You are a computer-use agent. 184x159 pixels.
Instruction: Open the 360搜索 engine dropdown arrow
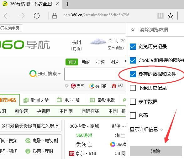point(59,74)
